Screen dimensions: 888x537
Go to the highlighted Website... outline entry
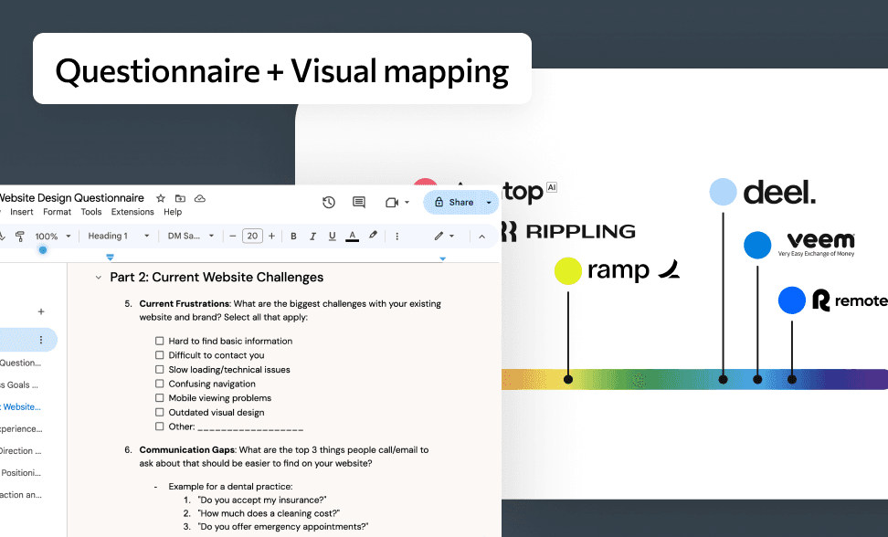(20, 406)
